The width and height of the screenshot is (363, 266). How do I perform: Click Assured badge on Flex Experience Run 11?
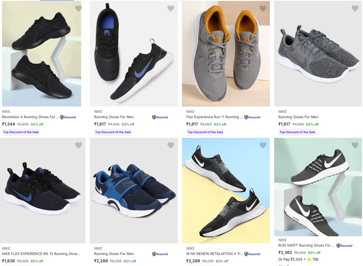252,117
